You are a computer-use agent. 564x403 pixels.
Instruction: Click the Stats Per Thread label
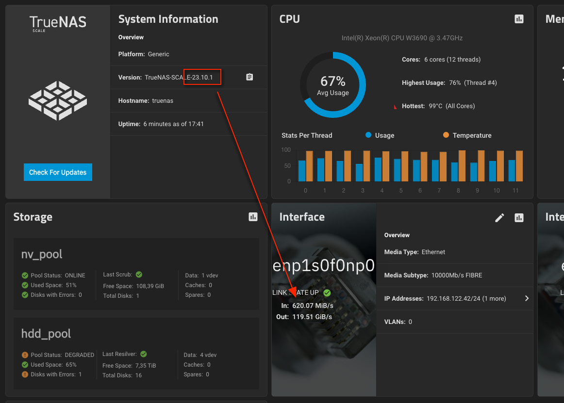click(307, 135)
